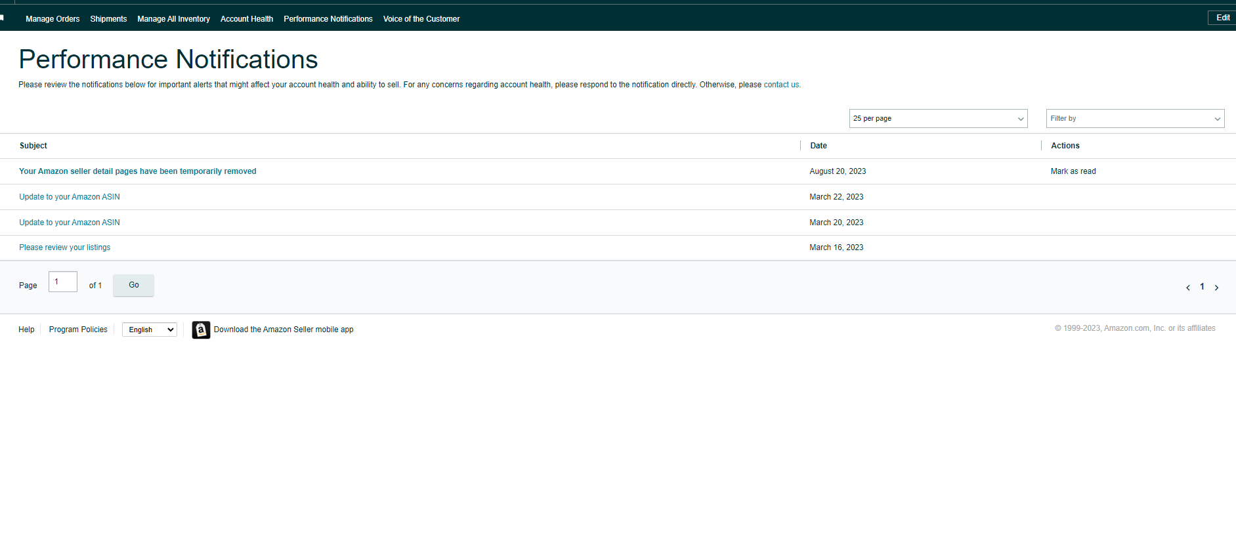This screenshot has width=1236, height=558.
Task: Select the March 16, 2023 date cell
Action: tap(836, 247)
